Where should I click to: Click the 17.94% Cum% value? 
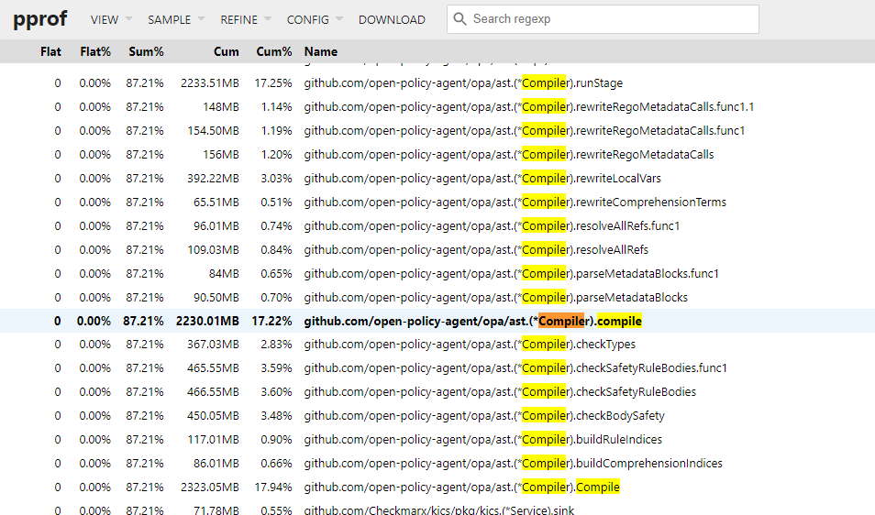tap(273, 488)
